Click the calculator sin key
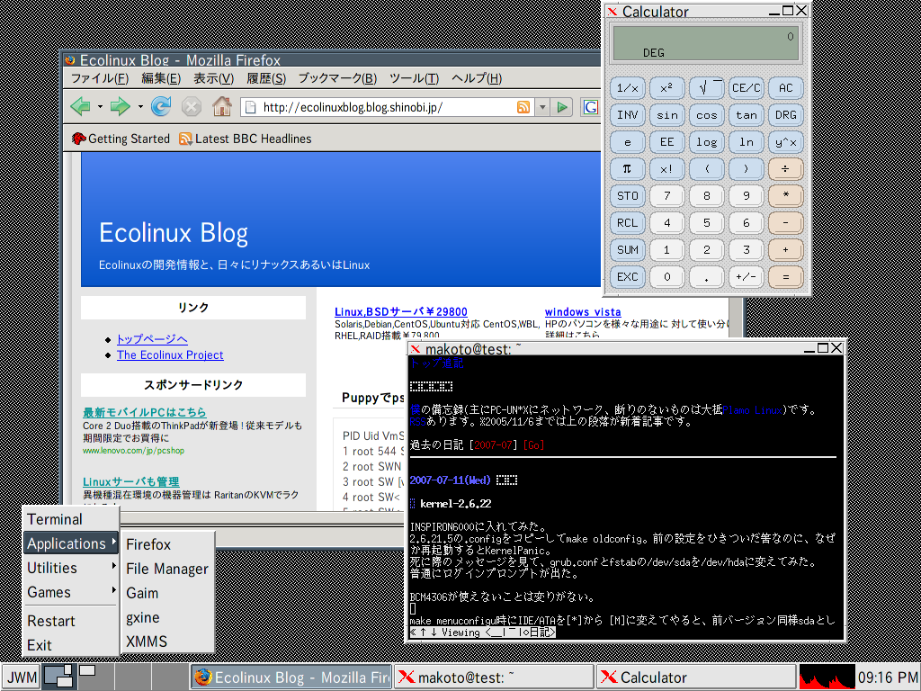 pyautogui.click(x=666, y=115)
